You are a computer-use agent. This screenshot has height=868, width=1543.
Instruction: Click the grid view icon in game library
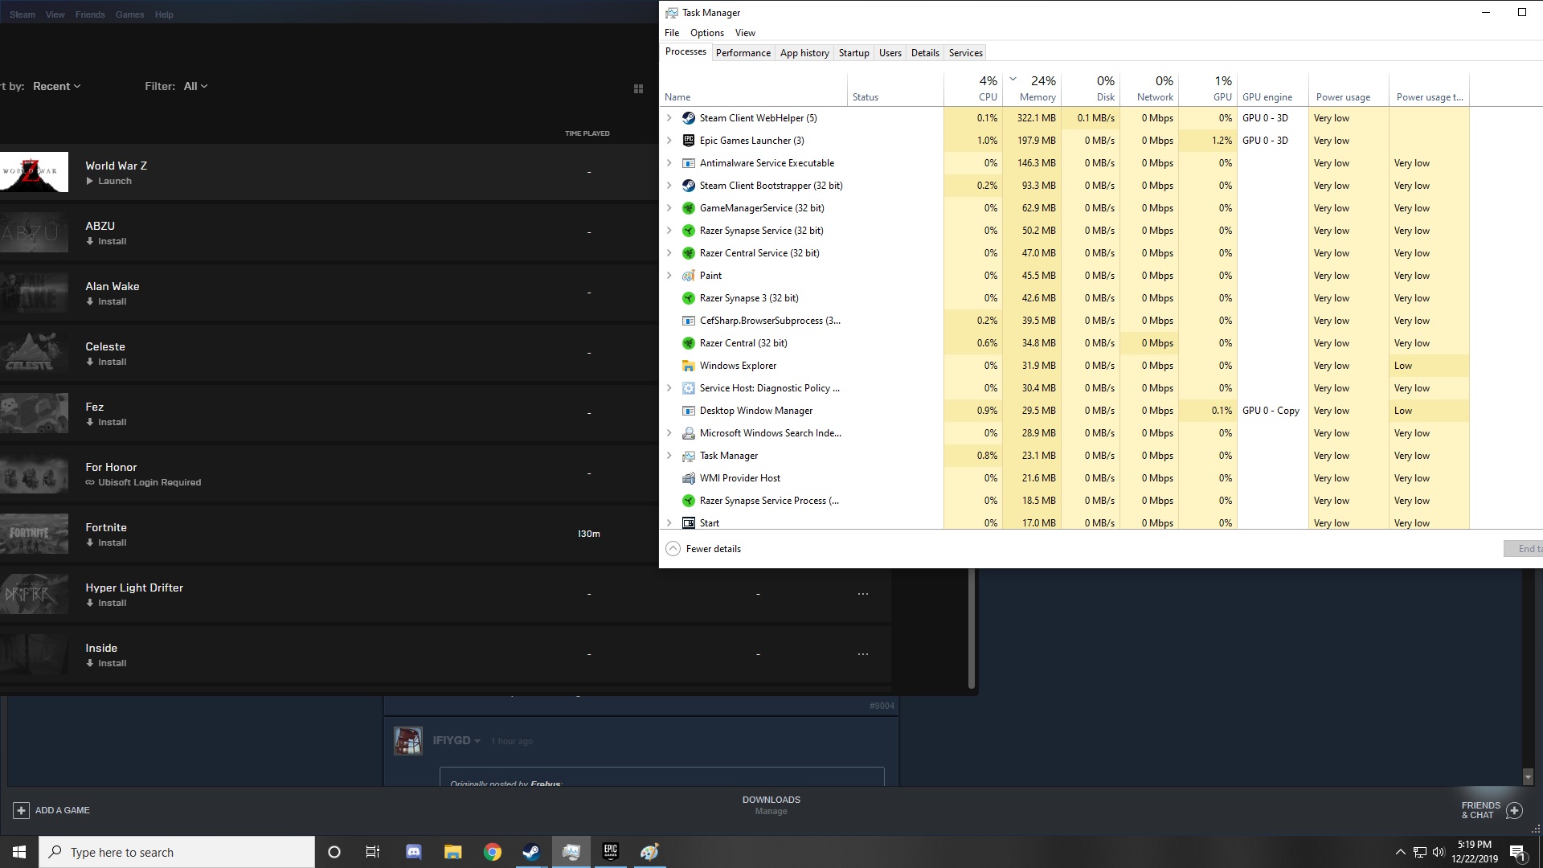(x=638, y=89)
